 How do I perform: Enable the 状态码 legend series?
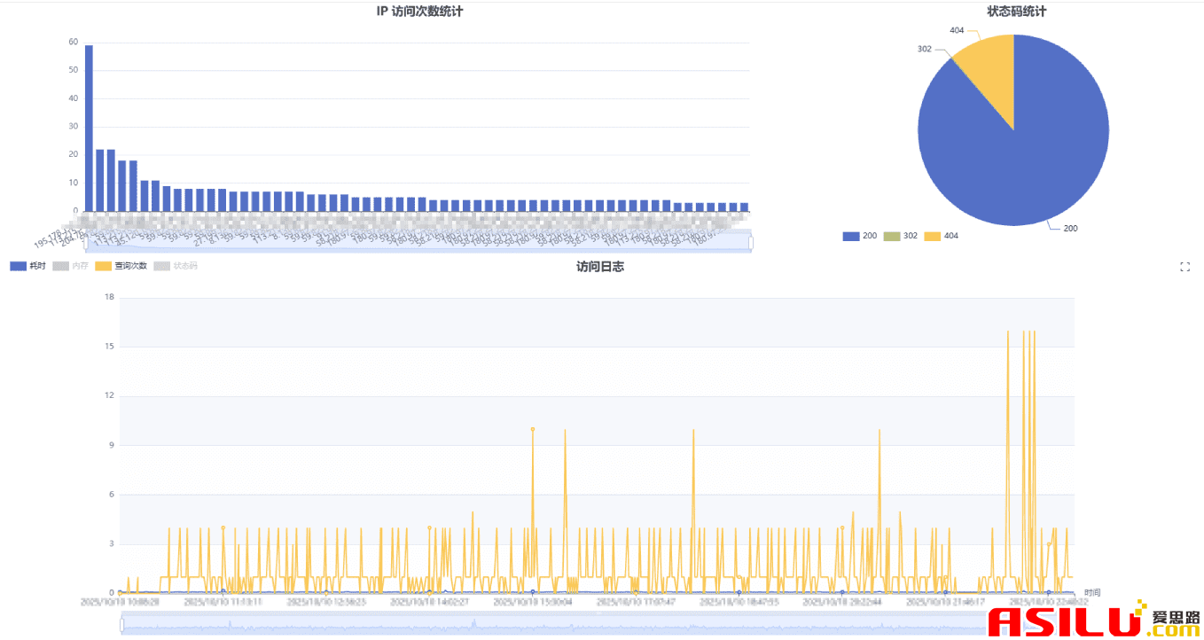176,266
